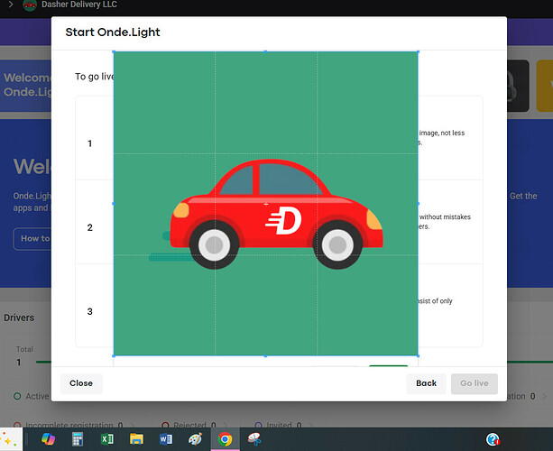The height and width of the screenshot is (451, 553).
Task: Open the Snipping Tool taskbar icon
Action: point(254,439)
